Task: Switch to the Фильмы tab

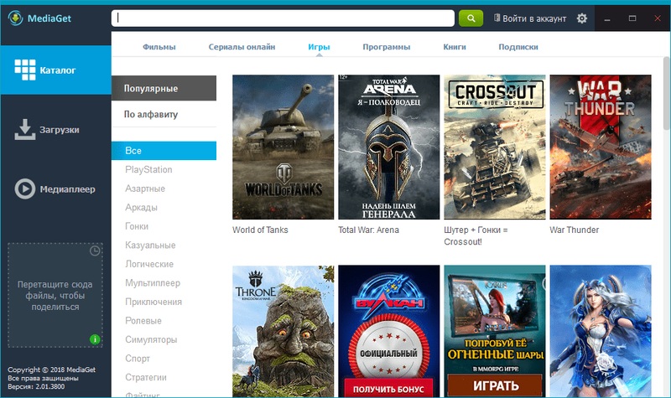Action: coord(159,48)
